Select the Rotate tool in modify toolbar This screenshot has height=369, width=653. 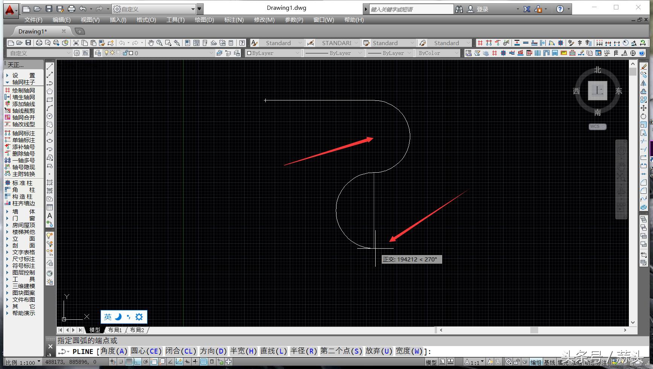(644, 116)
